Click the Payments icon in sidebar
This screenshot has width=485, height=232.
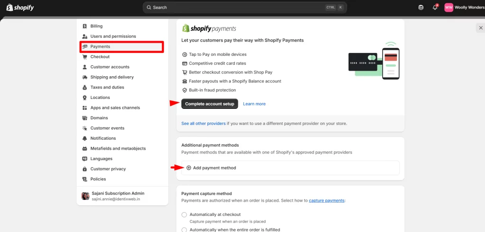pyautogui.click(x=84, y=47)
